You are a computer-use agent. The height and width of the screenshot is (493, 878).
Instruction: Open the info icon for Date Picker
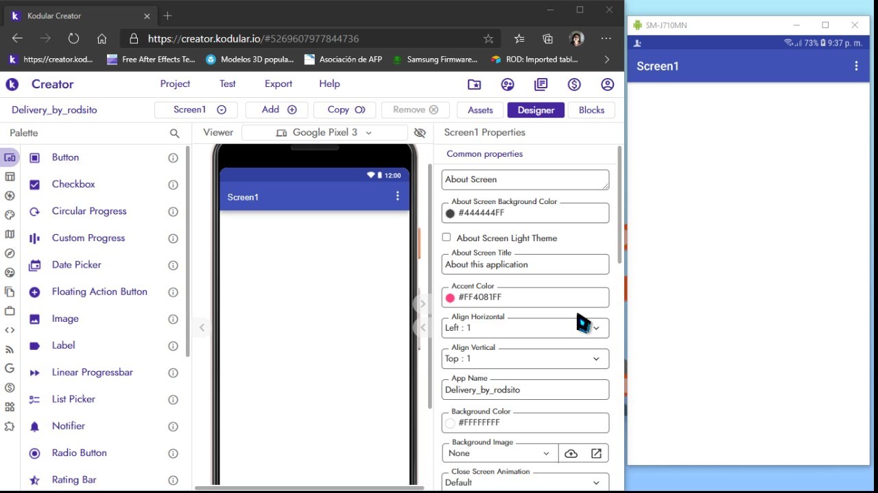coord(173,266)
